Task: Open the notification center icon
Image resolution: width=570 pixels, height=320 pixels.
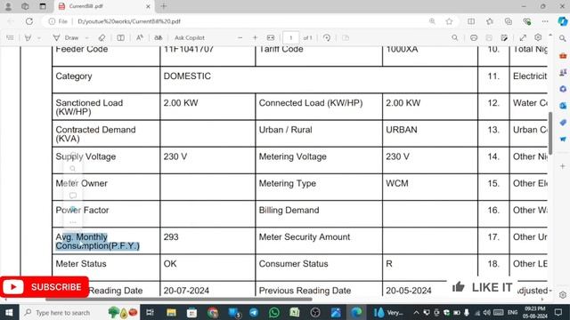Action: click(x=558, y=312)
